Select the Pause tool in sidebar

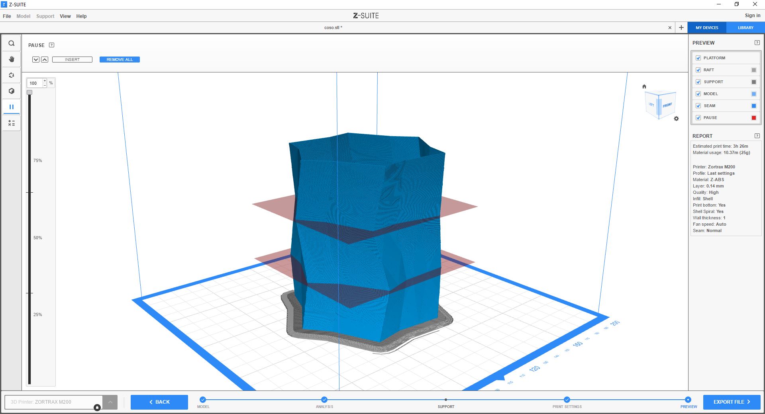(12, 107)
